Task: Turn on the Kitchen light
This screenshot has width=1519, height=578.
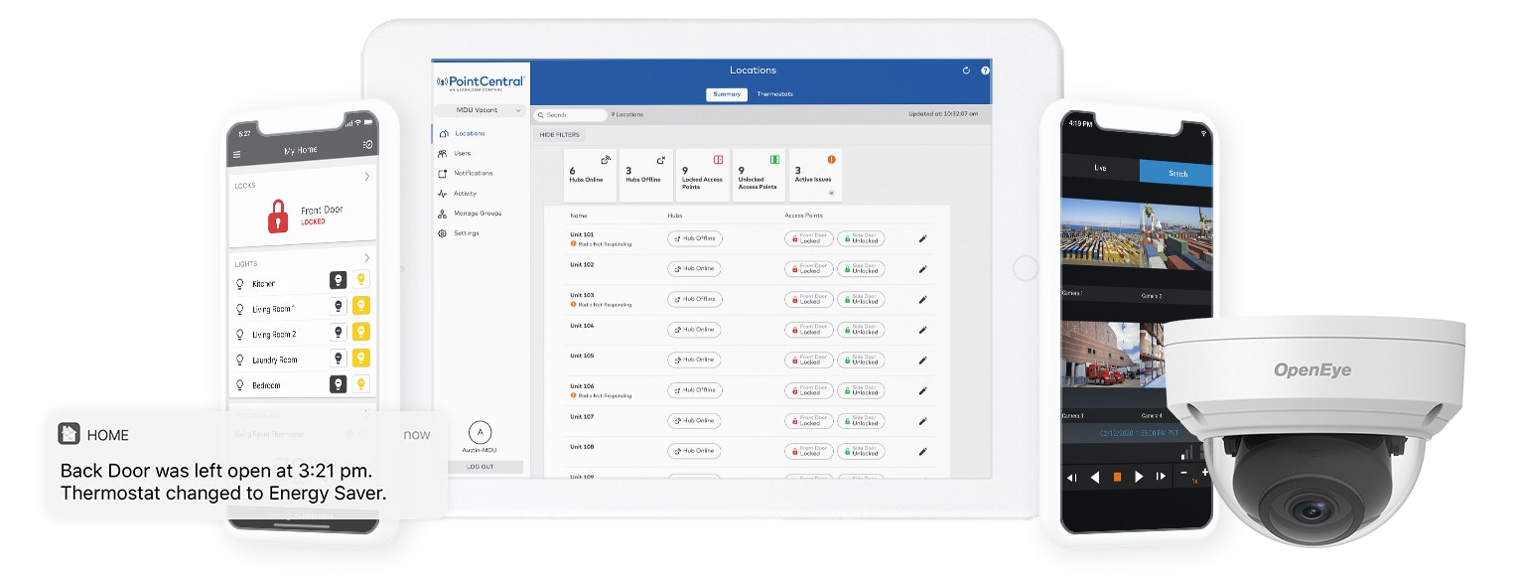Action: 361,281
